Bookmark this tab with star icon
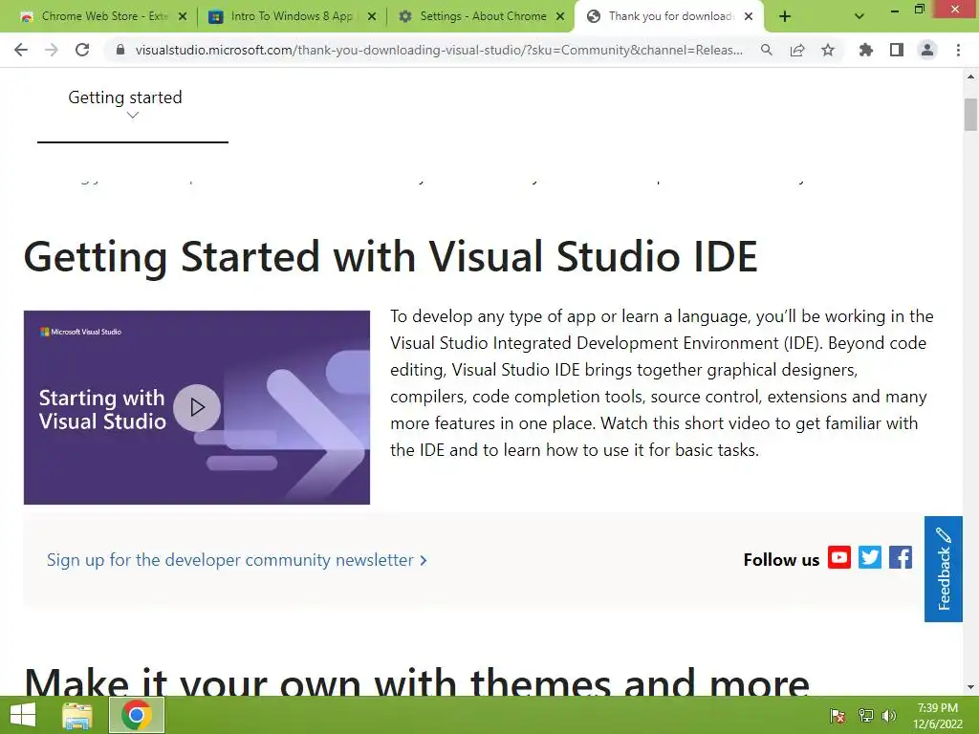Image resolution: width=979 pixels, height=734 pixels. tap(828, 50)
